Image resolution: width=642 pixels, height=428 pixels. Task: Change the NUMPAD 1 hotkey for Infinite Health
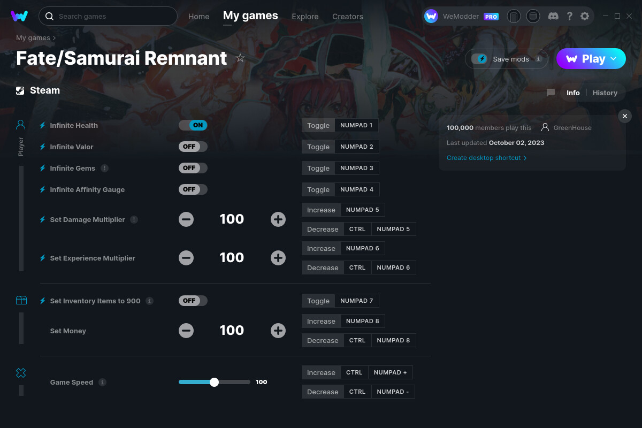tap(356, 125)
